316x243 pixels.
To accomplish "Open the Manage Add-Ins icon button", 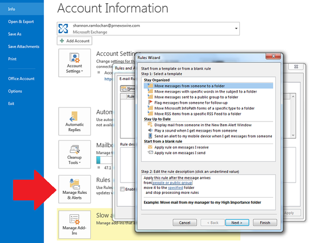I will [x=75, y=225].
